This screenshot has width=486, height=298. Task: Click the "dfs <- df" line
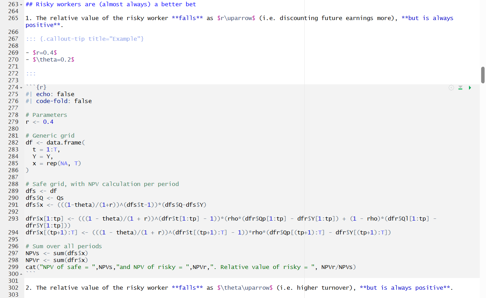point(41,191)
